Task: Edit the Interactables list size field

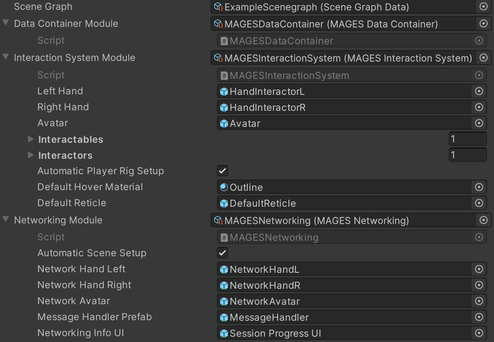Action: [x=467, y=139]
